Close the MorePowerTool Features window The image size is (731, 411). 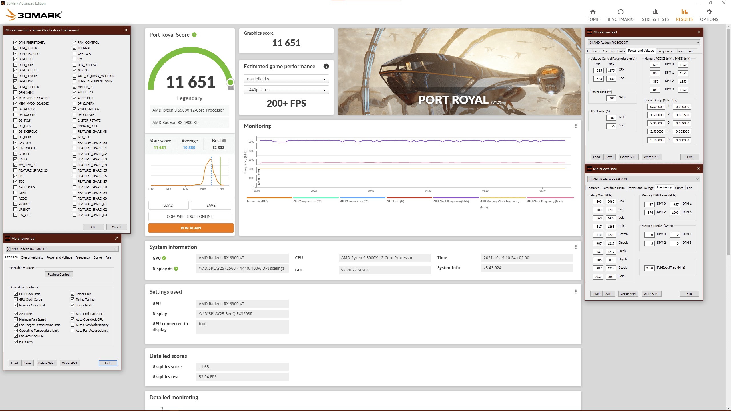117,238
